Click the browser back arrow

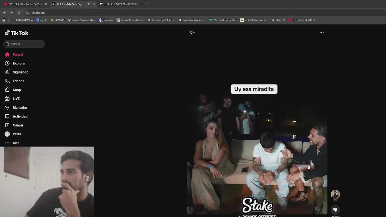point(4,13)
